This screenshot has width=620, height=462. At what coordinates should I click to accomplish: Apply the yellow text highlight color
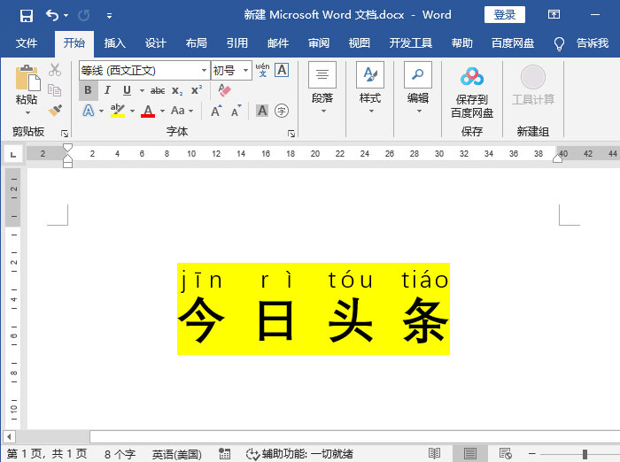coord(118,111)
